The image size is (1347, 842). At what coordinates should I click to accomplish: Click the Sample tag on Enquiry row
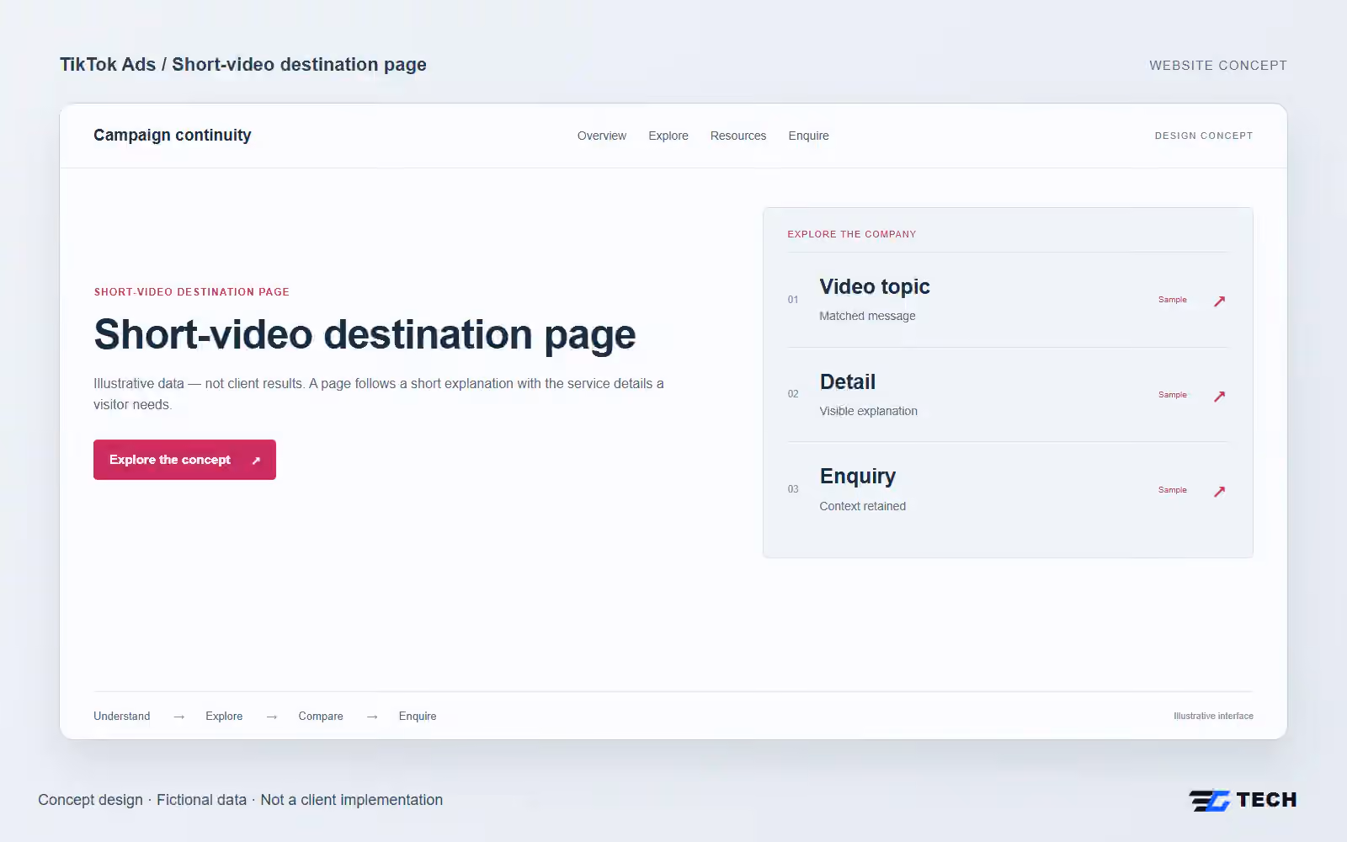1172,490
